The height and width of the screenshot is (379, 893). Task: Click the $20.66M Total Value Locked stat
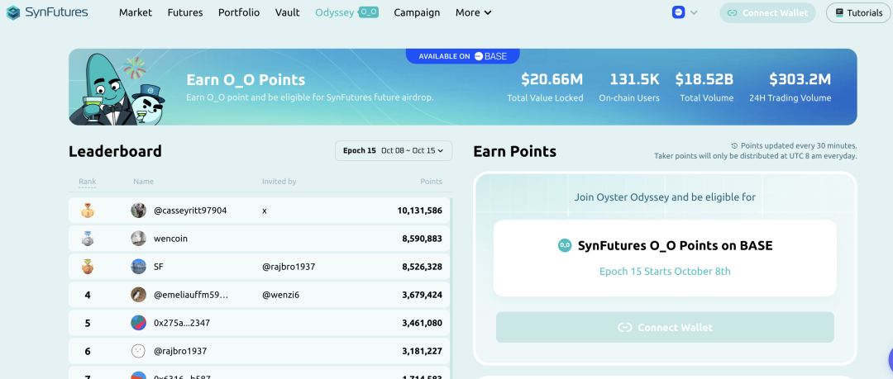click(x=545, y=87)
